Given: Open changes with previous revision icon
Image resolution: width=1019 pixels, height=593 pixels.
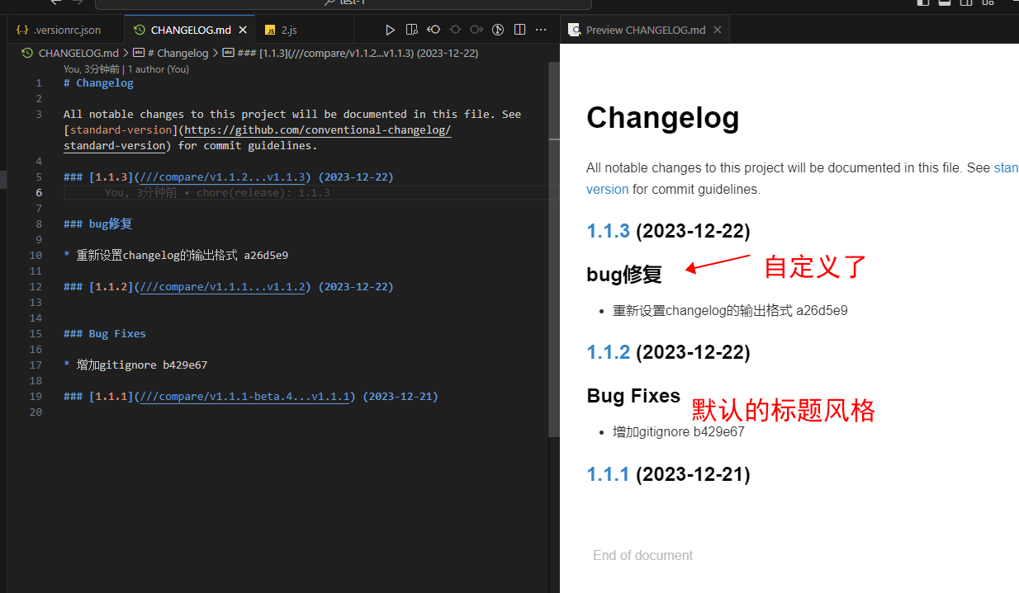Looking at the screenshot, I should click(434, 30).
